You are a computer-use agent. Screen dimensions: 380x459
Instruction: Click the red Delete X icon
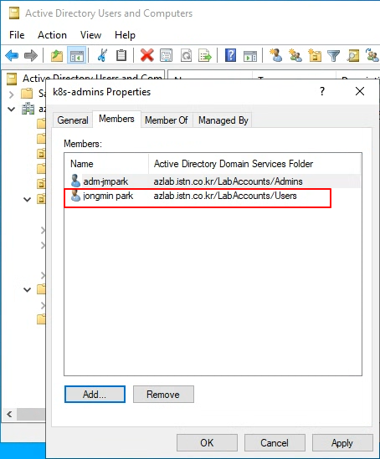(146, 55)
